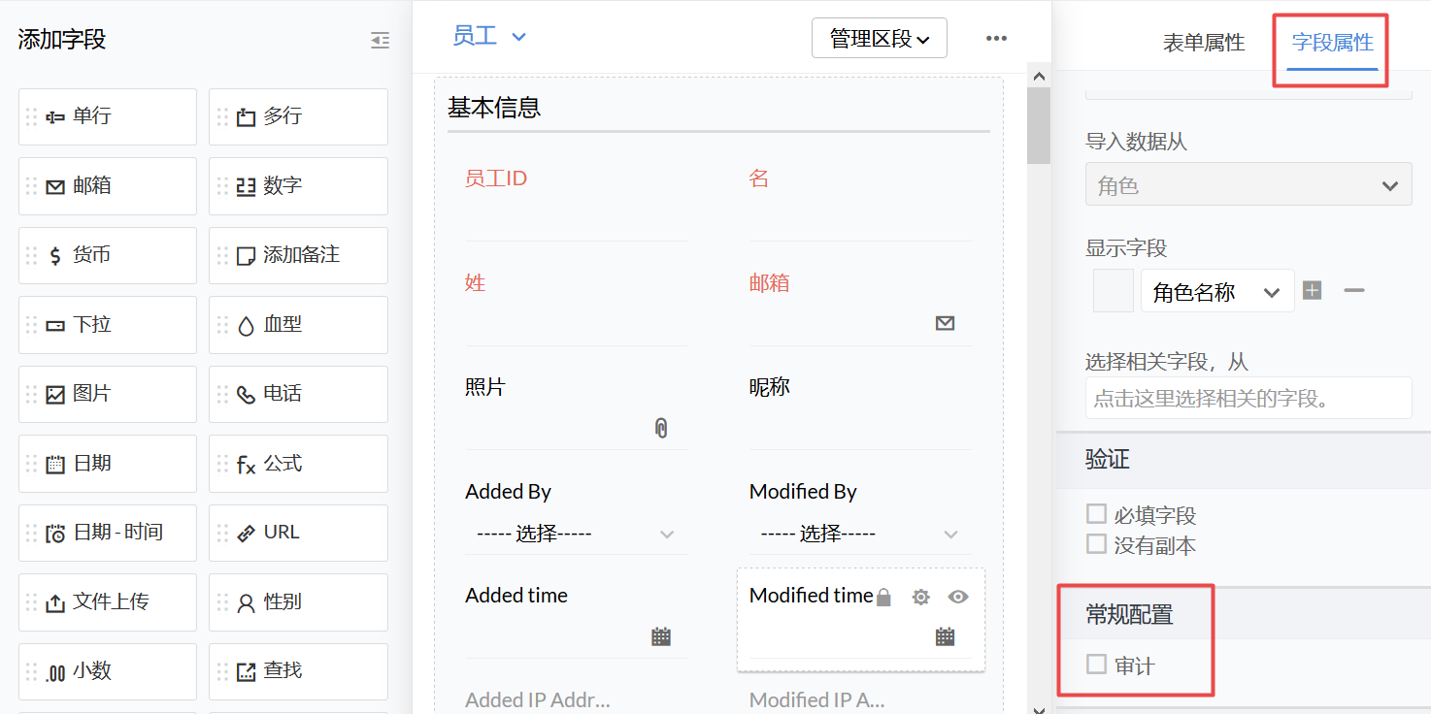Click the 基本信息 section title
This screenshot has height=714, width=1431.
tap(494, 108)
